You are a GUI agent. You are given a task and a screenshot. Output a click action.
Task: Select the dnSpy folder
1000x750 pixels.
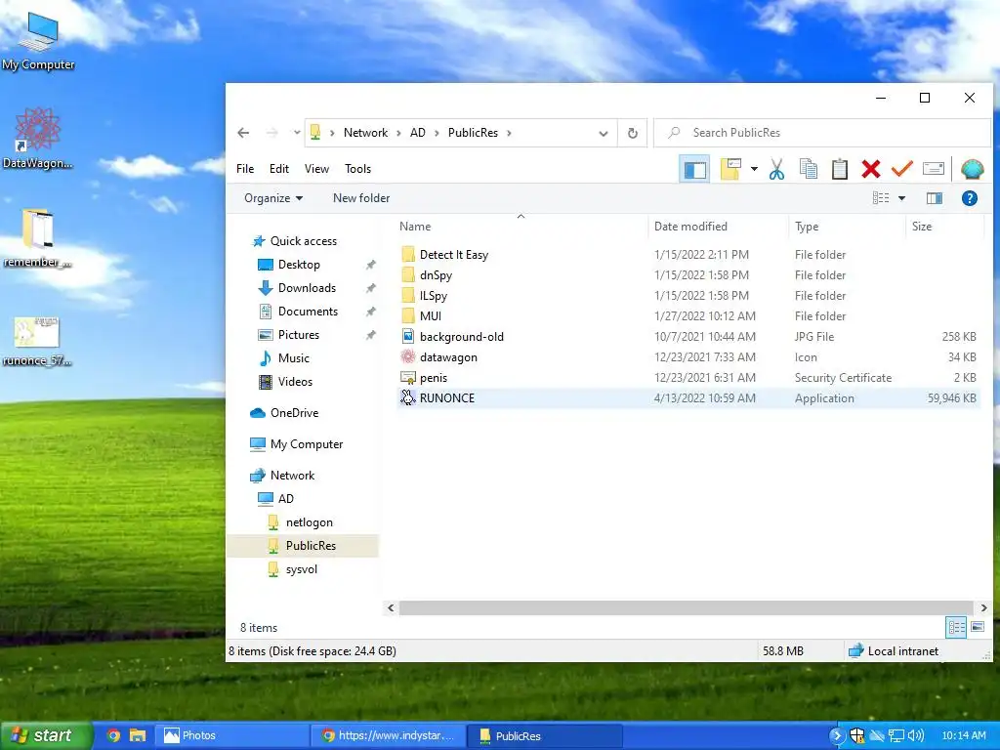click(688, 275)
